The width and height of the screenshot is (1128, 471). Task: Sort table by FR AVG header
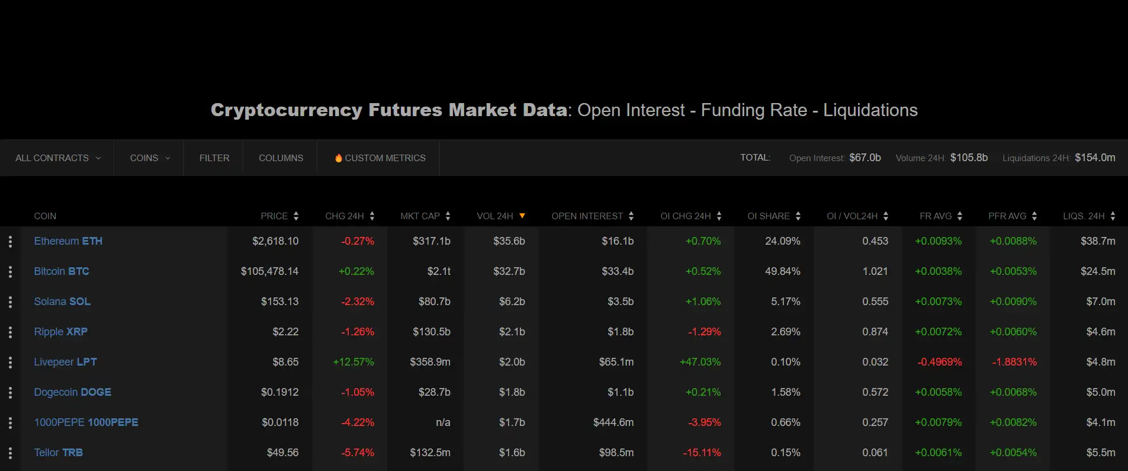point(936,216)
